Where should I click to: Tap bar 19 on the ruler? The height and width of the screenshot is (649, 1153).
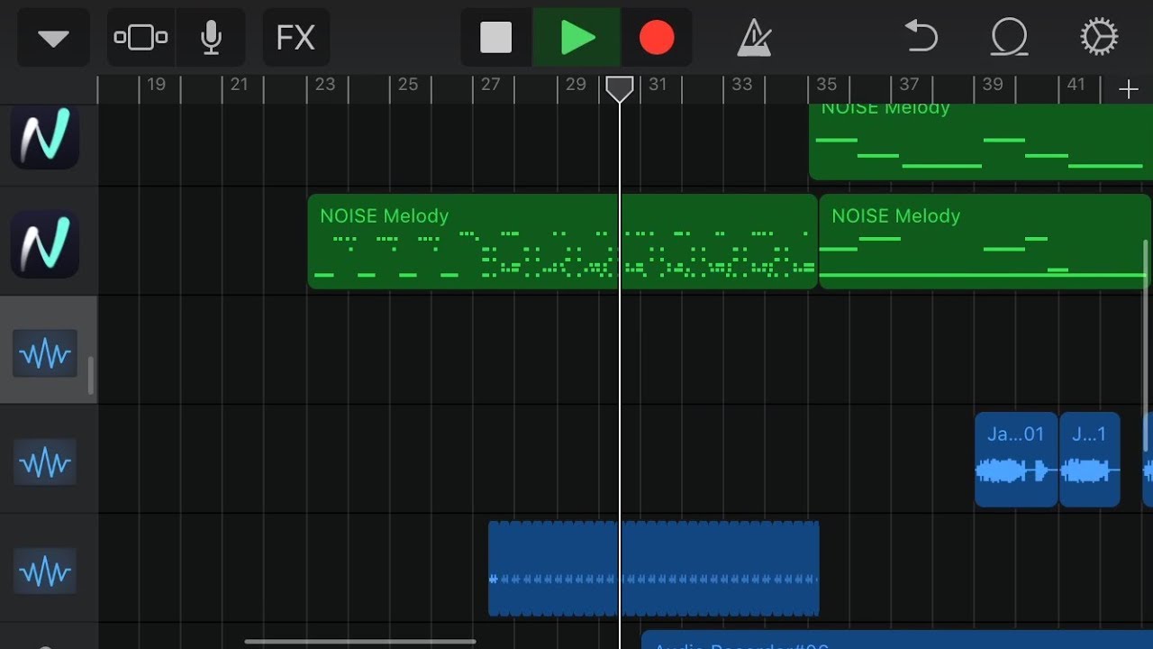click(x=156, y=85)
